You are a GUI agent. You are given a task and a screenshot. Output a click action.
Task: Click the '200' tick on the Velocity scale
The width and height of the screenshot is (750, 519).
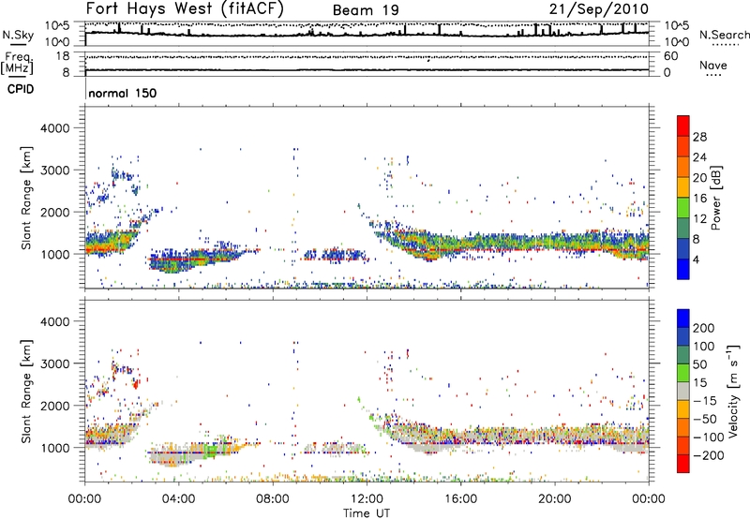(x=704, y=328)
